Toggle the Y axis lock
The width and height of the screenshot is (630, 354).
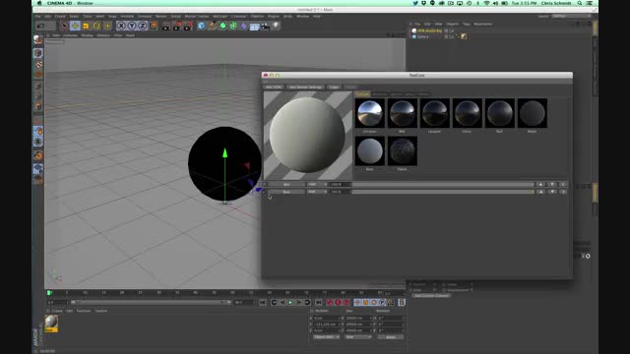click(x=132, y=26)
